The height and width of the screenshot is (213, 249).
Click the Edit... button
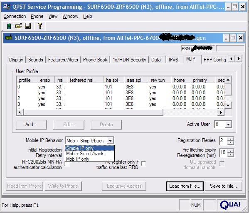pos(69,125)
